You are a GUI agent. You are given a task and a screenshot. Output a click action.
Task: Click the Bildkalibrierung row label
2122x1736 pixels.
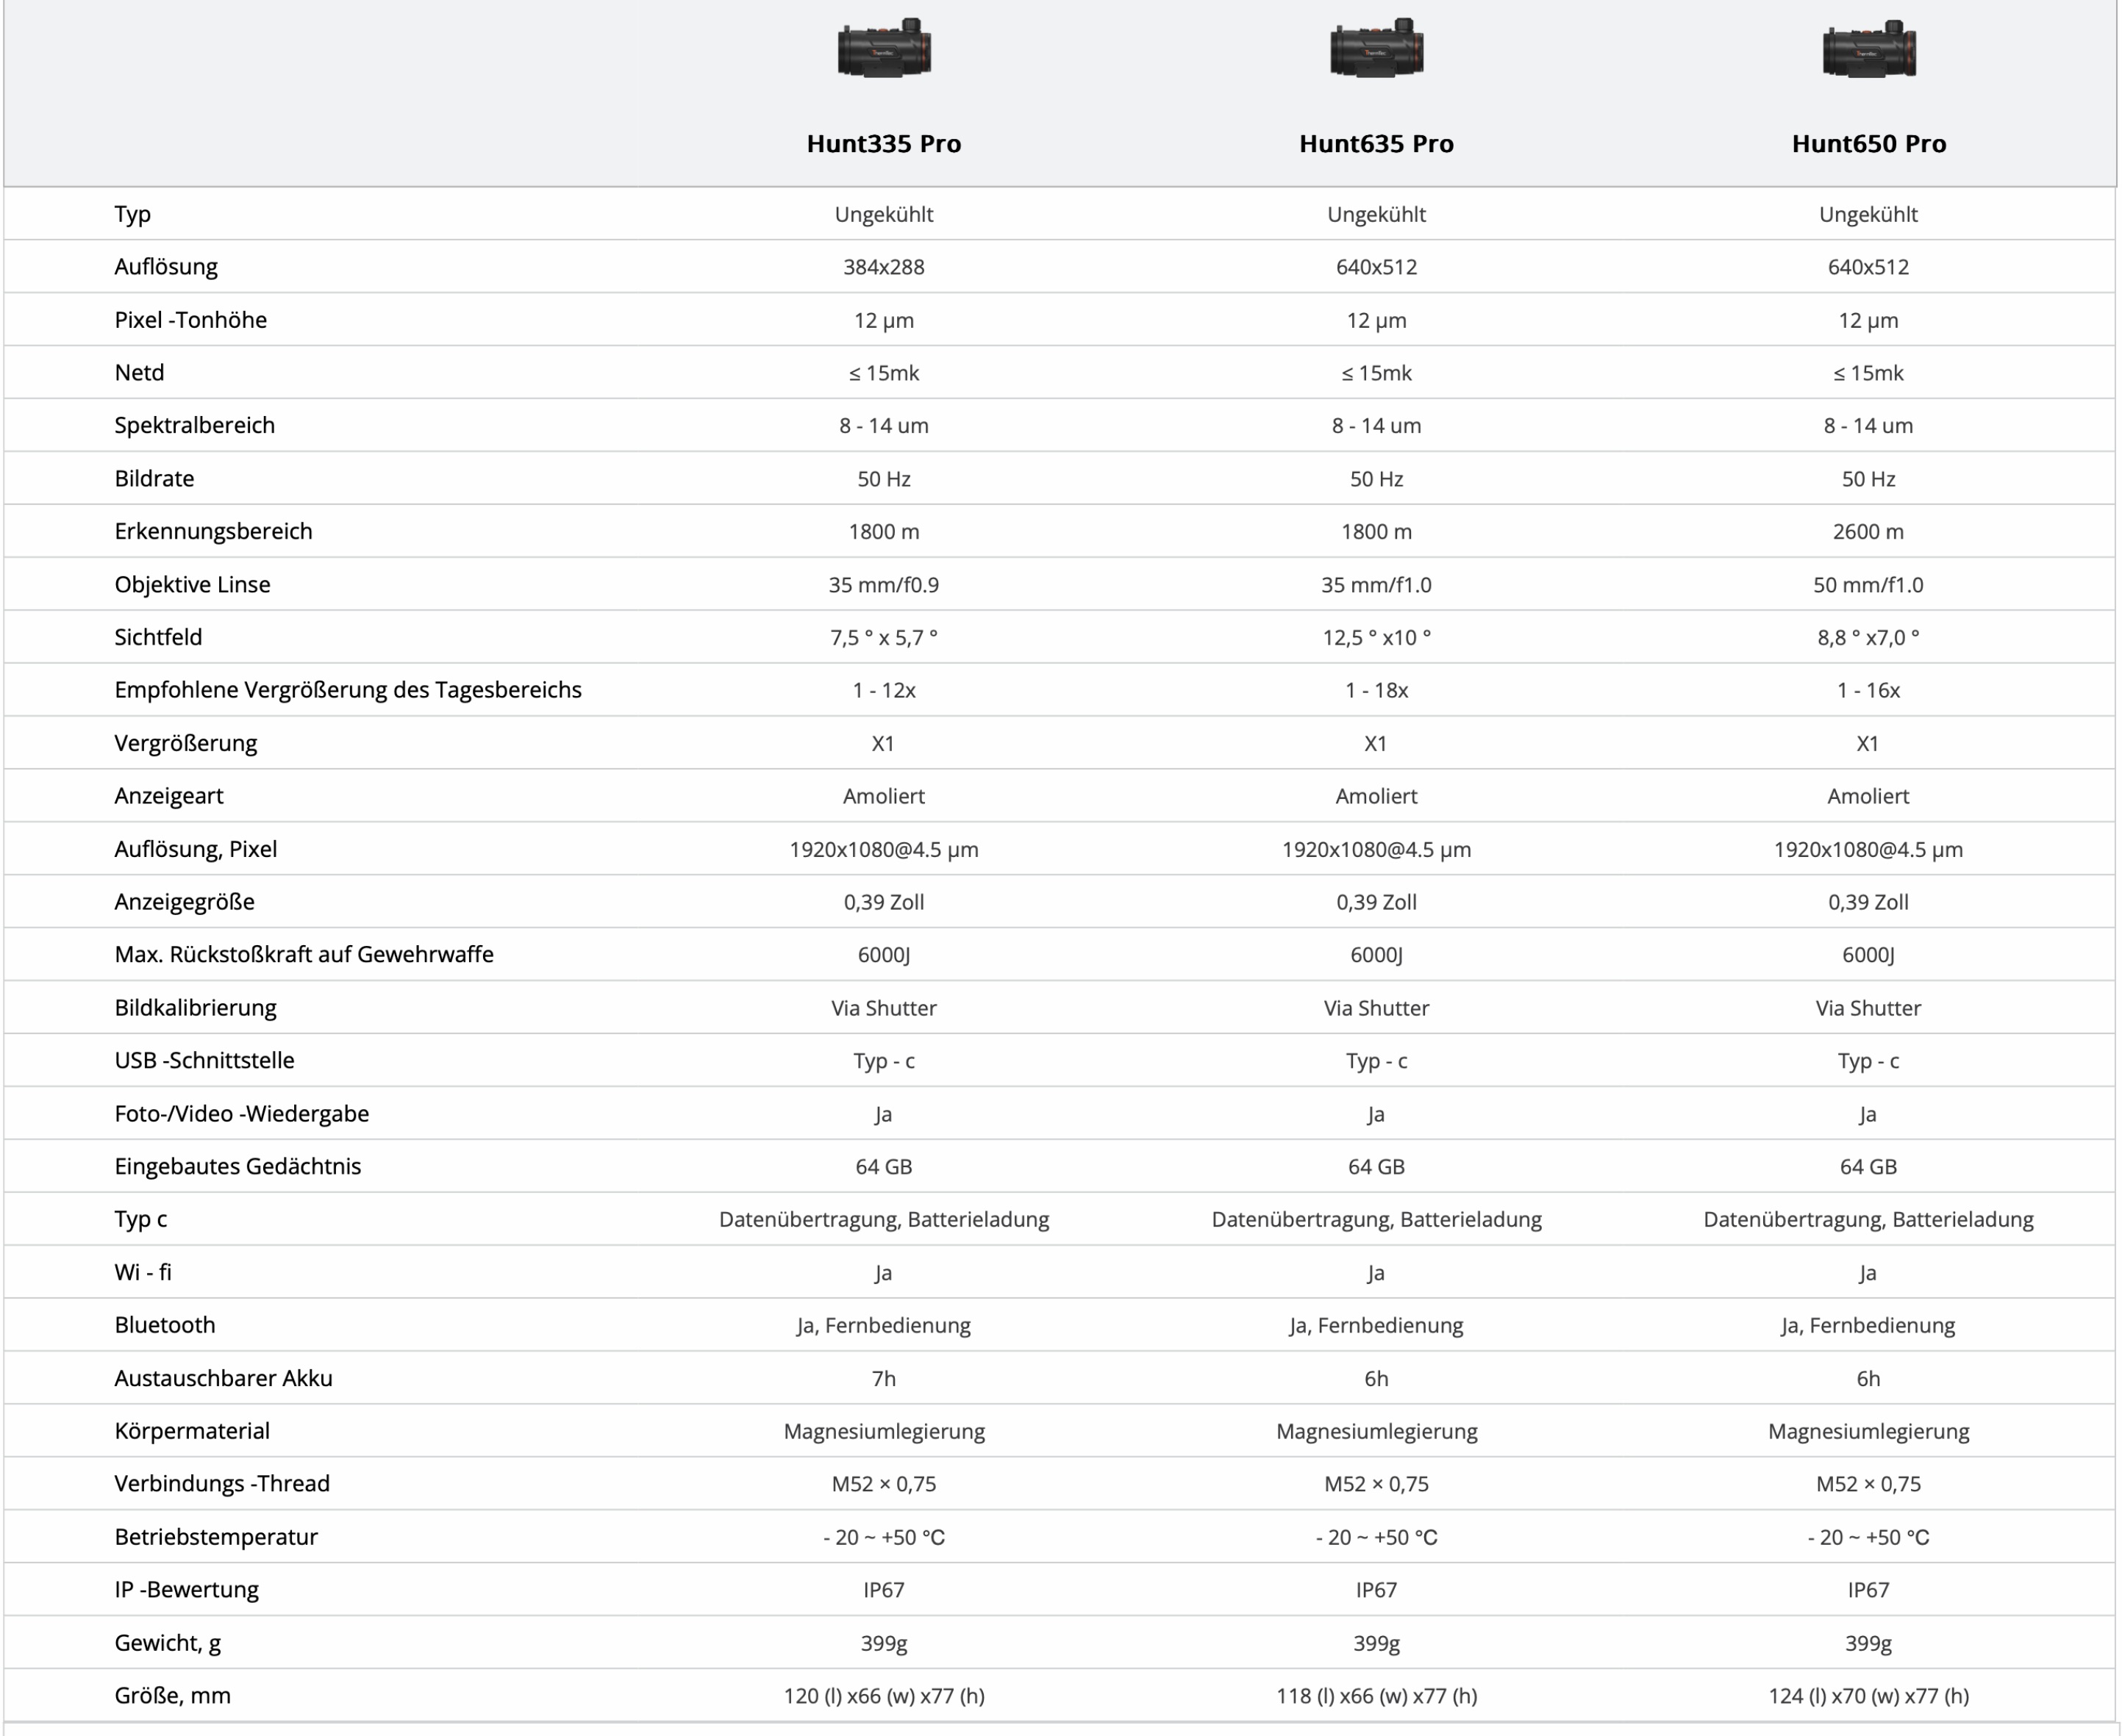(x=195, y=1008)
